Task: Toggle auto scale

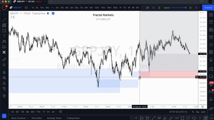Action: pos(203,112)
